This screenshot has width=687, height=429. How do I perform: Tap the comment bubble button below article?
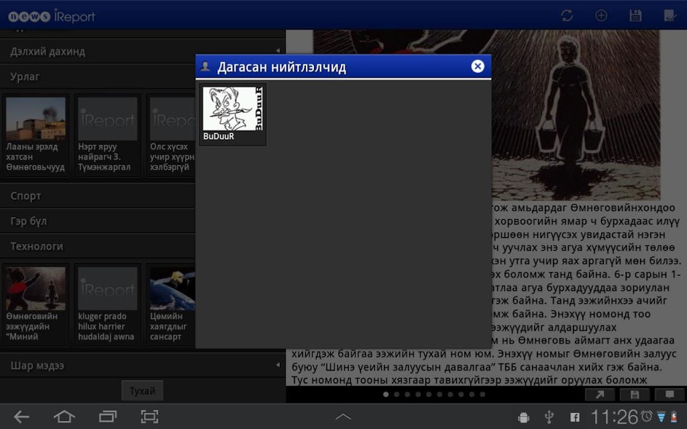pyautogui.click(x=670, y=394)
